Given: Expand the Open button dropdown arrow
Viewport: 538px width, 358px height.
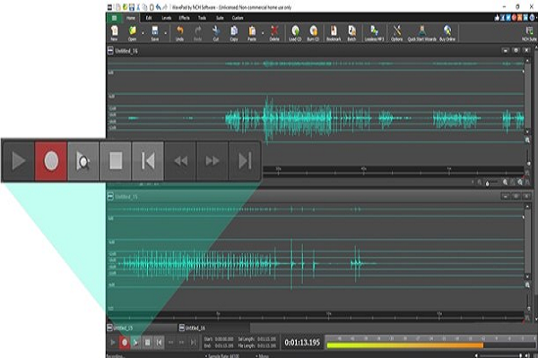Looking at the screenshot, I should [x=142, y=31].
